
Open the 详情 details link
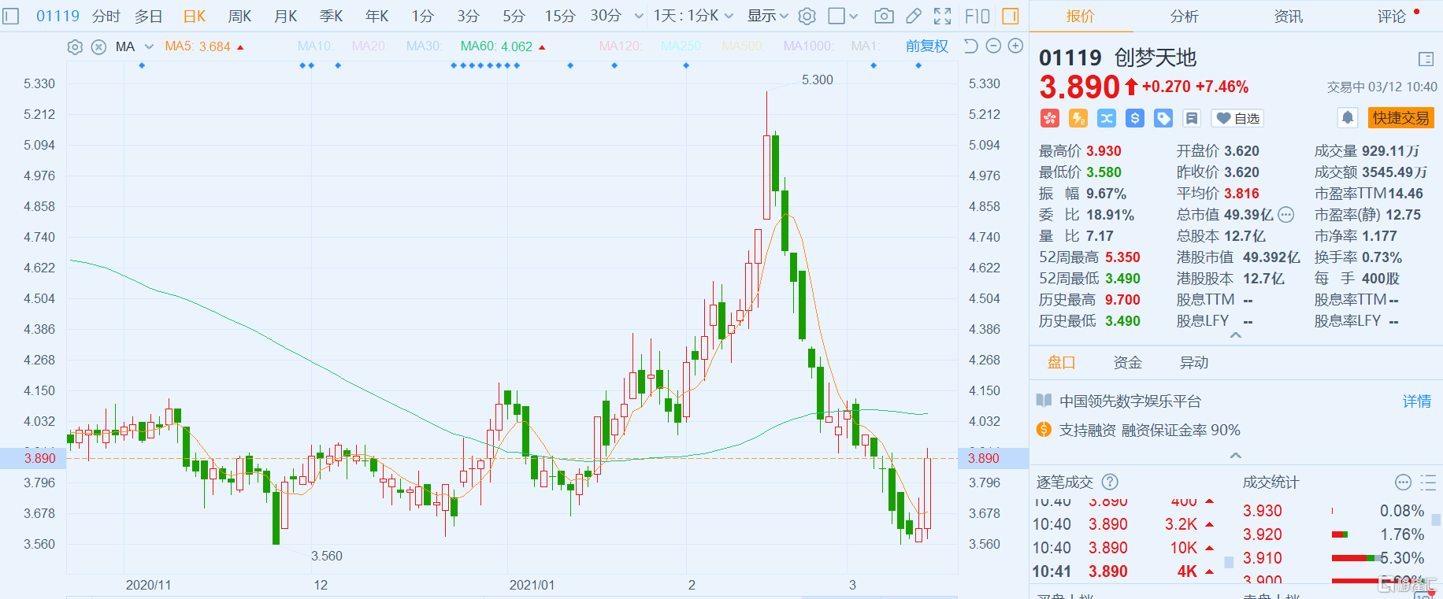tap(1416, 401)
